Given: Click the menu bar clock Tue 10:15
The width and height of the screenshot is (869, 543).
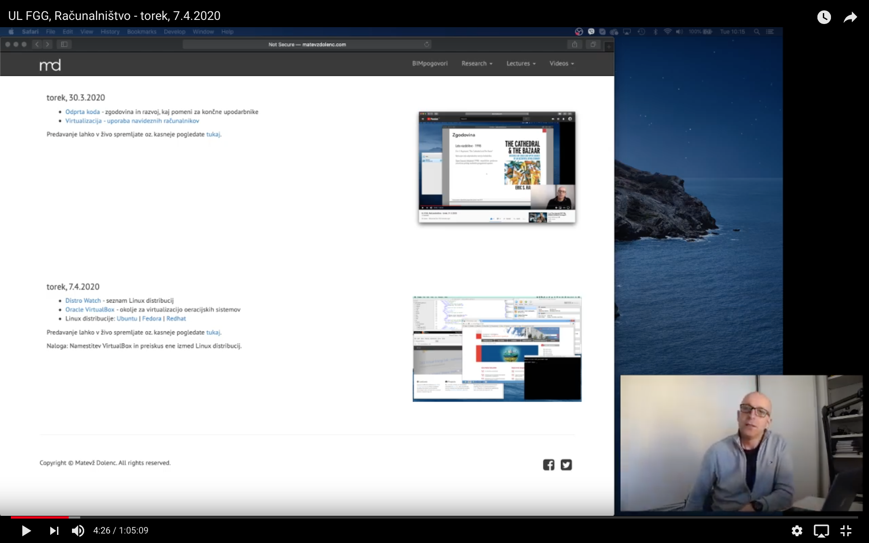Looking at the screenshot, I should coord(732,32).
